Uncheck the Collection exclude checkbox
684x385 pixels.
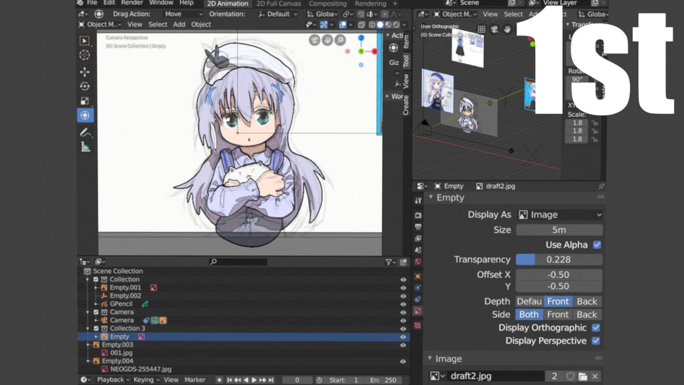[96, 279]
